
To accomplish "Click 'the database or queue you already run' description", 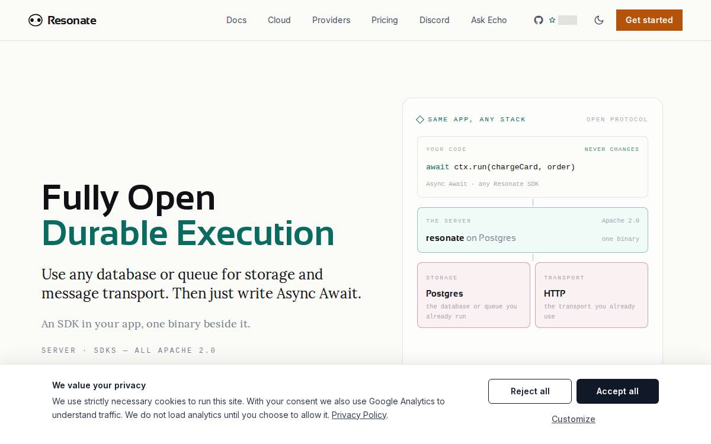I will click(x=472, y=311).
